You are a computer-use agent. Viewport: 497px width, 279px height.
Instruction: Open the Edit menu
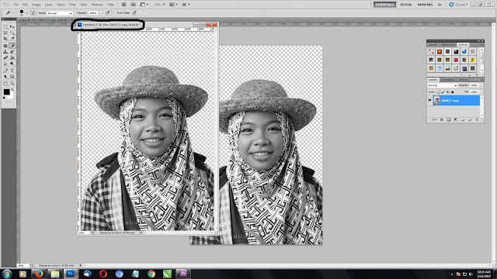click(x=25, y=5)
